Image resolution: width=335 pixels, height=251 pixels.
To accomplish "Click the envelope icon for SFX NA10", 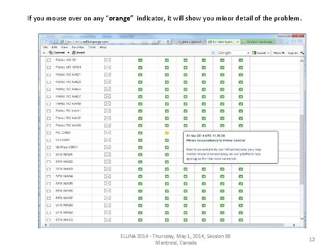I will click(x=107, y=219).
